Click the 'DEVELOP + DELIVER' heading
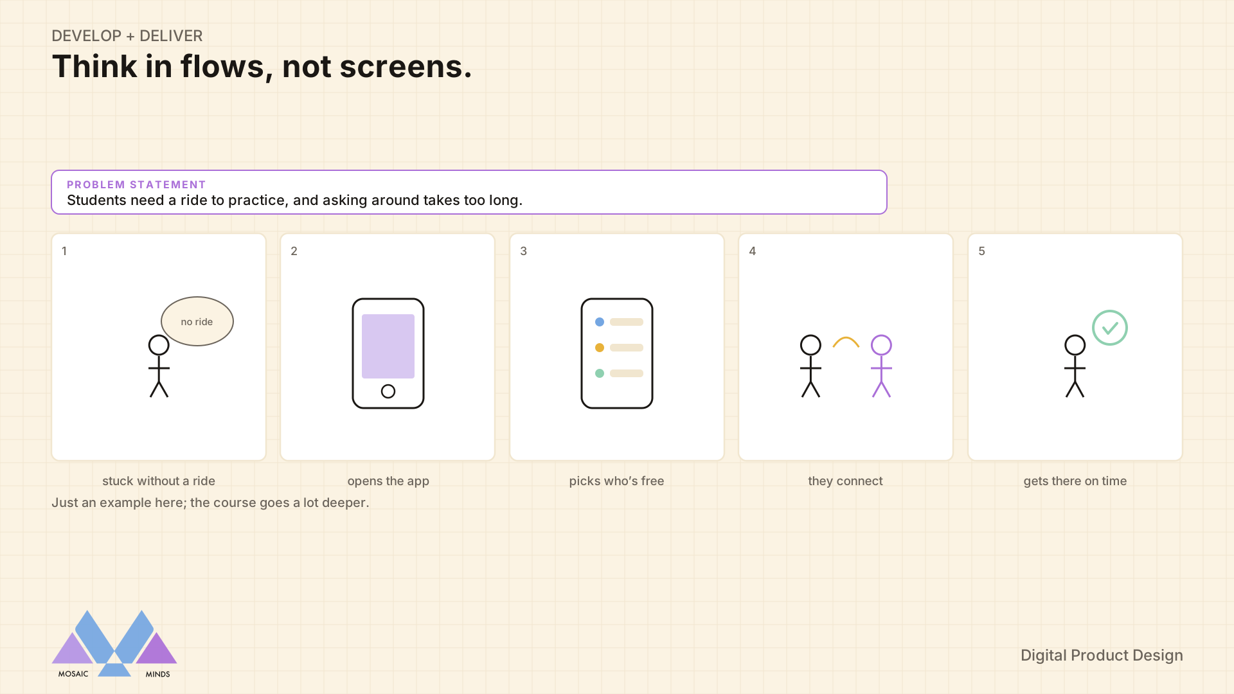 tap(127, 36)
